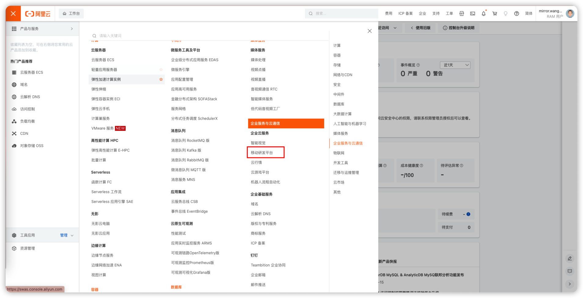This screenshot has height=298, width=583.
Task: Select 企业服务与云通信 category in index
Action: click(348, 143)
